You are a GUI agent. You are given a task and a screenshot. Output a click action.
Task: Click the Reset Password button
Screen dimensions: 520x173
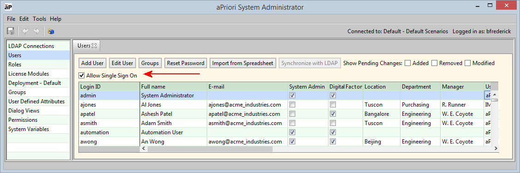(185, 63)
